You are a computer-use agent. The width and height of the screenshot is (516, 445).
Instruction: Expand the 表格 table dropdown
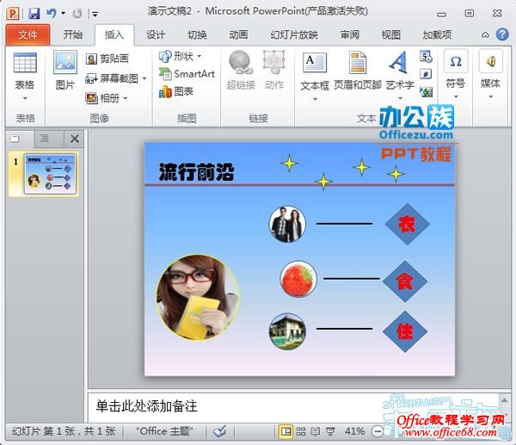pyautogui.click(x=25, y=85)
